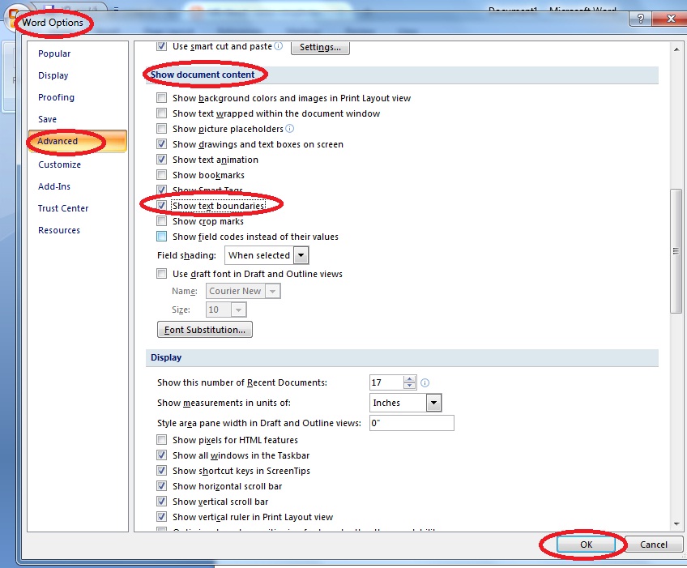Click the Font Substitution button

pyautogui.click(x=204, y=329)
